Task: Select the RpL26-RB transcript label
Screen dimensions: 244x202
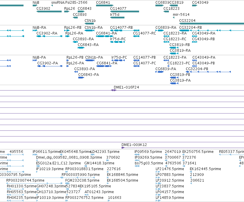Action: 73,28
